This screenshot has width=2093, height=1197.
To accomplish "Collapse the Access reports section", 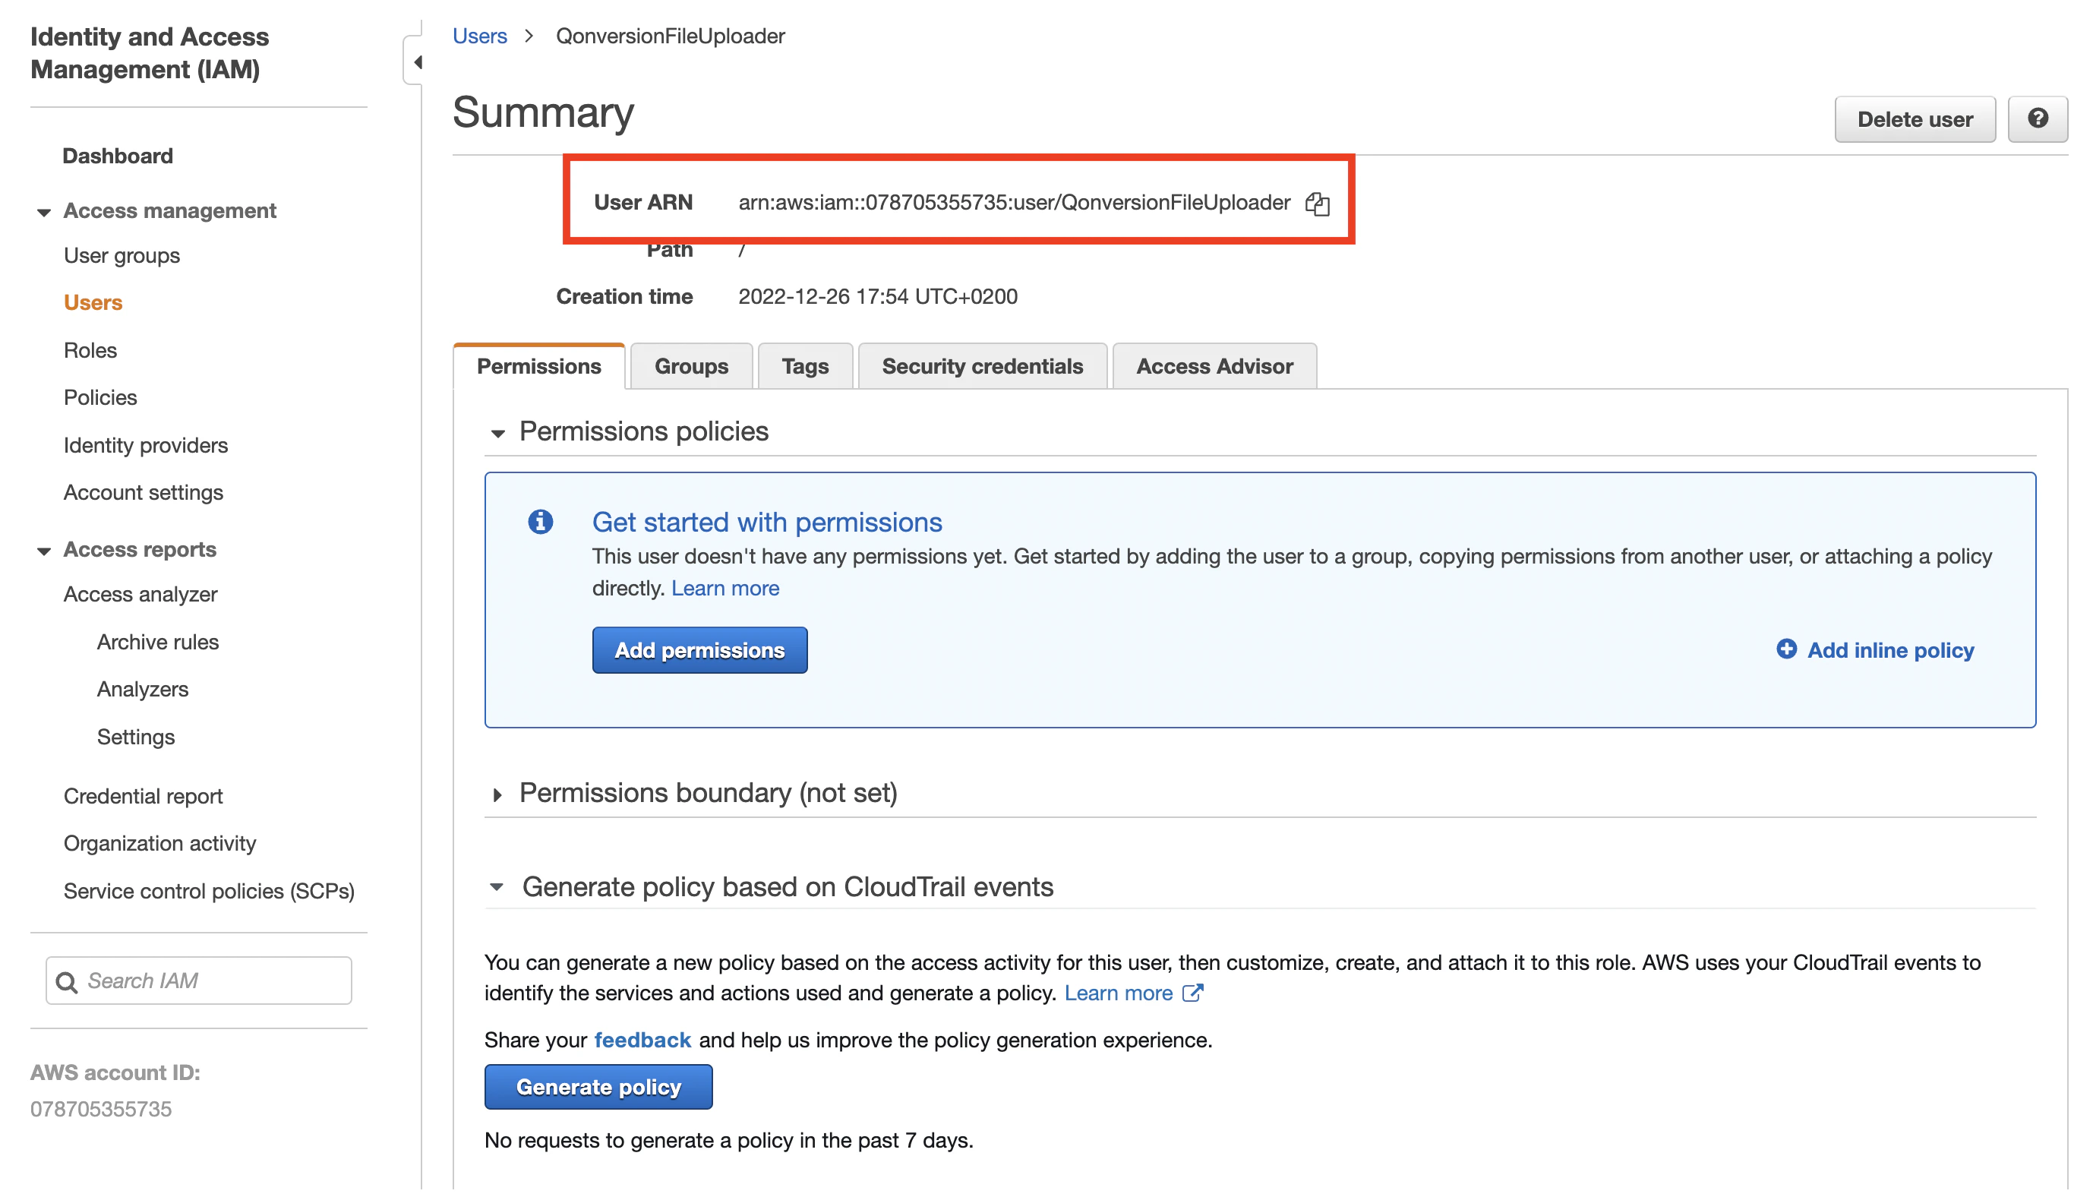I will (43, 551).
